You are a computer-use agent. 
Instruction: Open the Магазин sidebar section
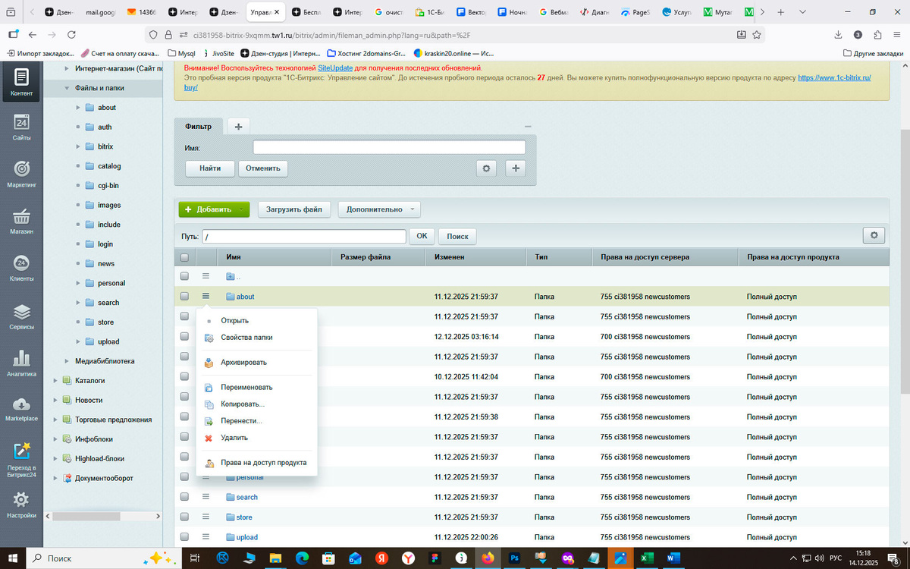[x=21, y=220]
